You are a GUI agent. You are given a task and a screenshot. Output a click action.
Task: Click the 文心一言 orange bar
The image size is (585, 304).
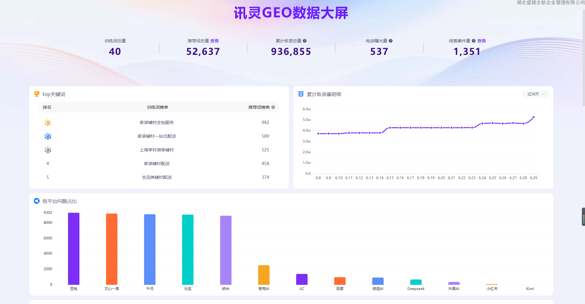[112, 249]
